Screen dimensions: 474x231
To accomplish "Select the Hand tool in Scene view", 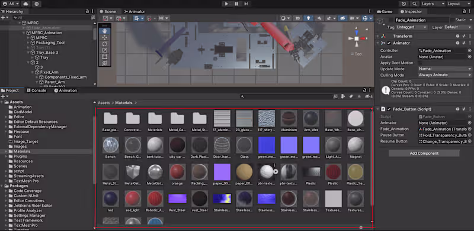I will pos(105,31).
